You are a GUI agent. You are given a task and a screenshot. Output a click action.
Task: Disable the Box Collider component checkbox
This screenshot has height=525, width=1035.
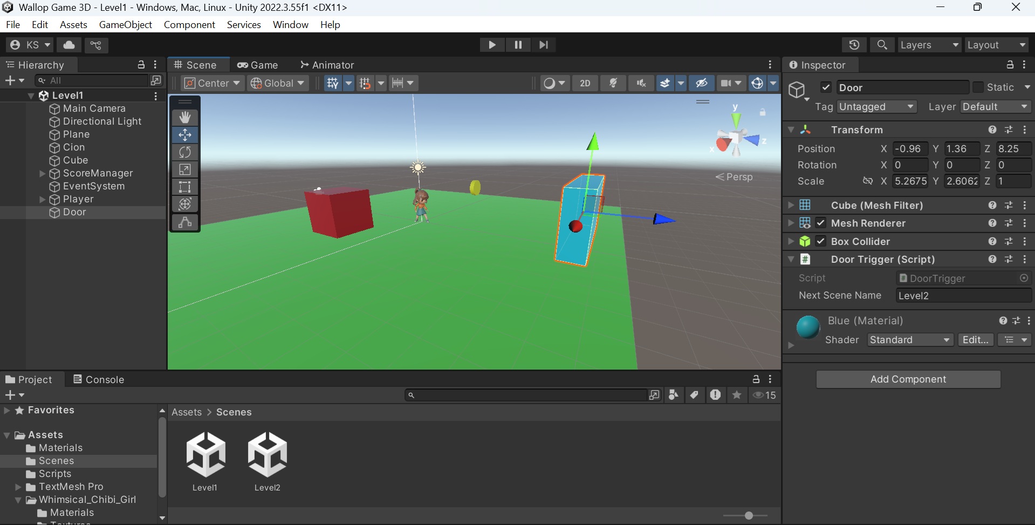click(821, 241)
